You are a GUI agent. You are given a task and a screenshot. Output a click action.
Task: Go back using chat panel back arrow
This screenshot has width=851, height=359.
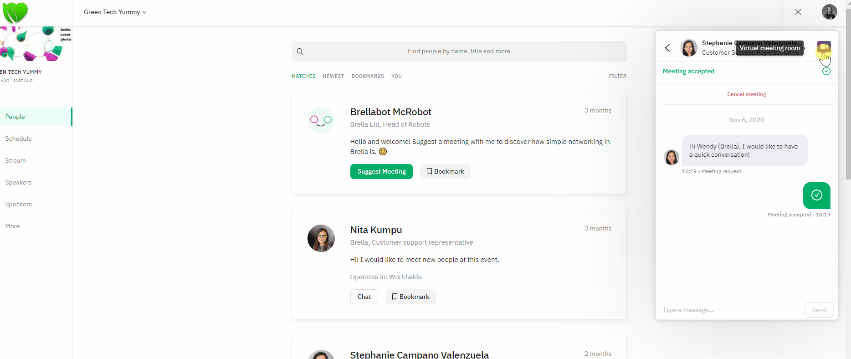[x=667, y=48]
